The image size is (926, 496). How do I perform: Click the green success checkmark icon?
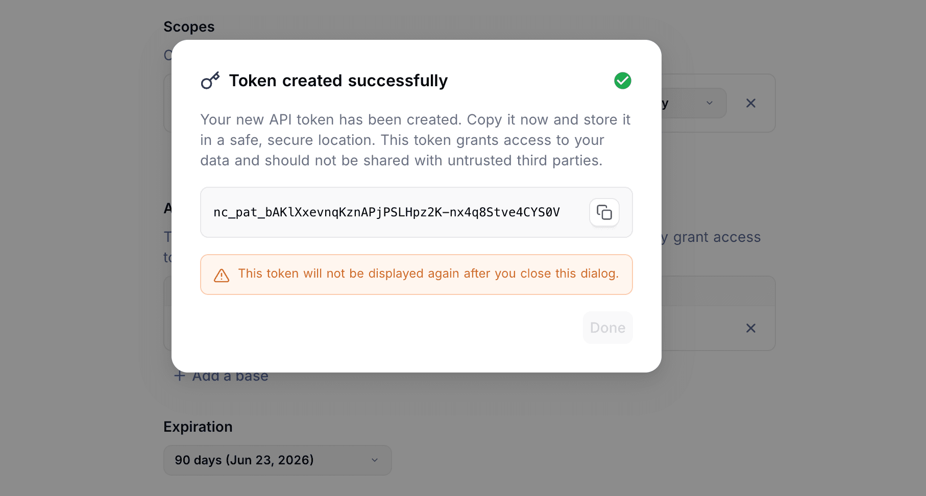point(622,80)
